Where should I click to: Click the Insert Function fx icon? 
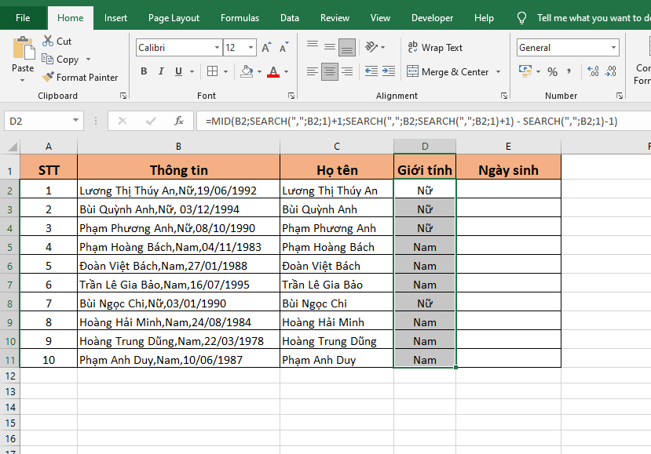179,121
